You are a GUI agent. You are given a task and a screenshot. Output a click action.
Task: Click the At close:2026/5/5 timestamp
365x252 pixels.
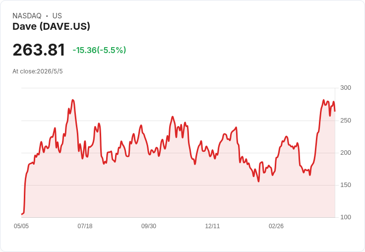pyautogui.click(x=38, y=71)
